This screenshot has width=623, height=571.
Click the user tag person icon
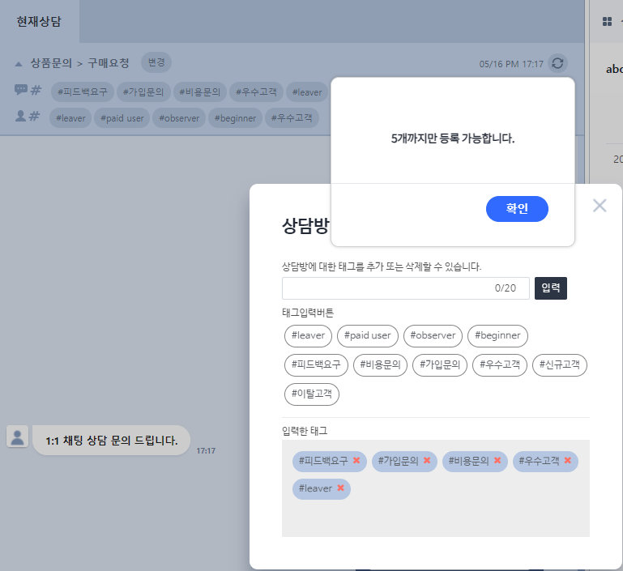(x=21, y=117)
